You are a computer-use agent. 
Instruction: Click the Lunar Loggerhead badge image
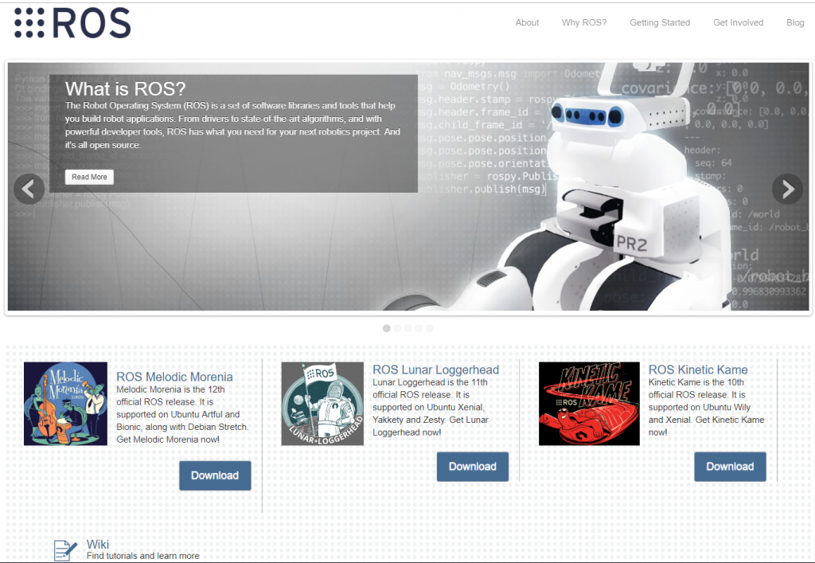[322, 404]
